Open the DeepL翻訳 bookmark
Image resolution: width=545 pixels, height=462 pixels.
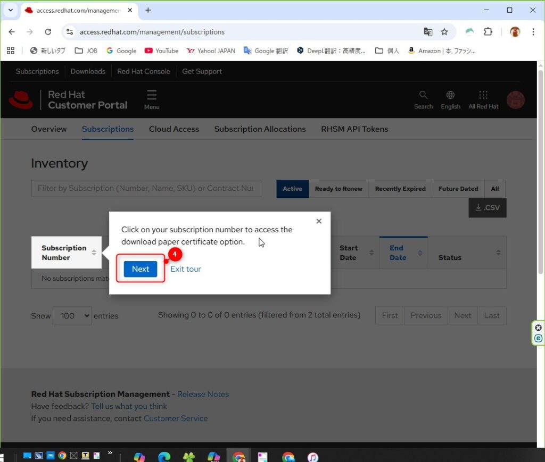(331, 51)
